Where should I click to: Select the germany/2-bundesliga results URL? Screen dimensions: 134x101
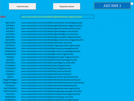(51, 51)
